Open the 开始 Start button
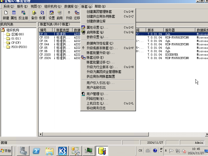 tap(6, 151)
